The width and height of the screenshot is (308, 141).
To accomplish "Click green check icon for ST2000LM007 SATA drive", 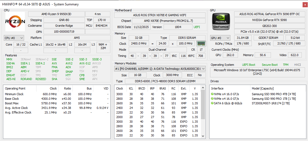I will (x=212, y=103).
